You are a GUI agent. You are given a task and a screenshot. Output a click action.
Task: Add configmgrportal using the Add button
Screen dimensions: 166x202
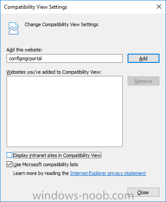(143, 58)
